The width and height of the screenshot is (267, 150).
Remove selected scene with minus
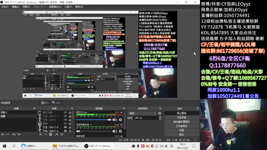click(x=8, y=134)
